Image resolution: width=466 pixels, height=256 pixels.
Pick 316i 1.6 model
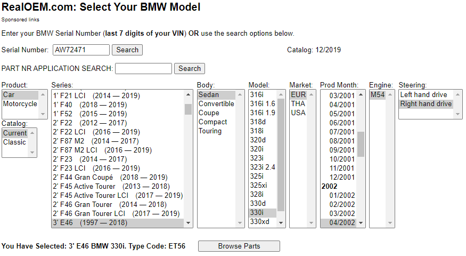[x=263, y=104]
